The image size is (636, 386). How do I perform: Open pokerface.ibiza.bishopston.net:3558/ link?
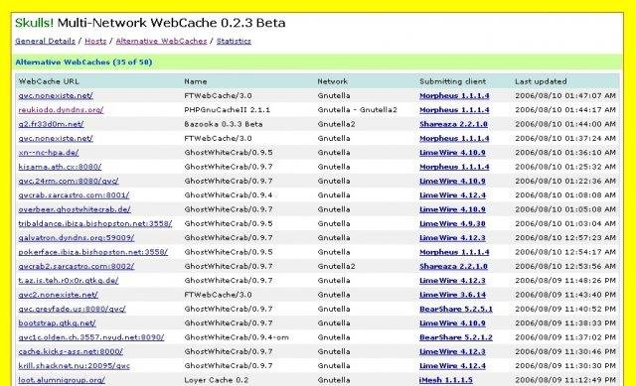92,252
